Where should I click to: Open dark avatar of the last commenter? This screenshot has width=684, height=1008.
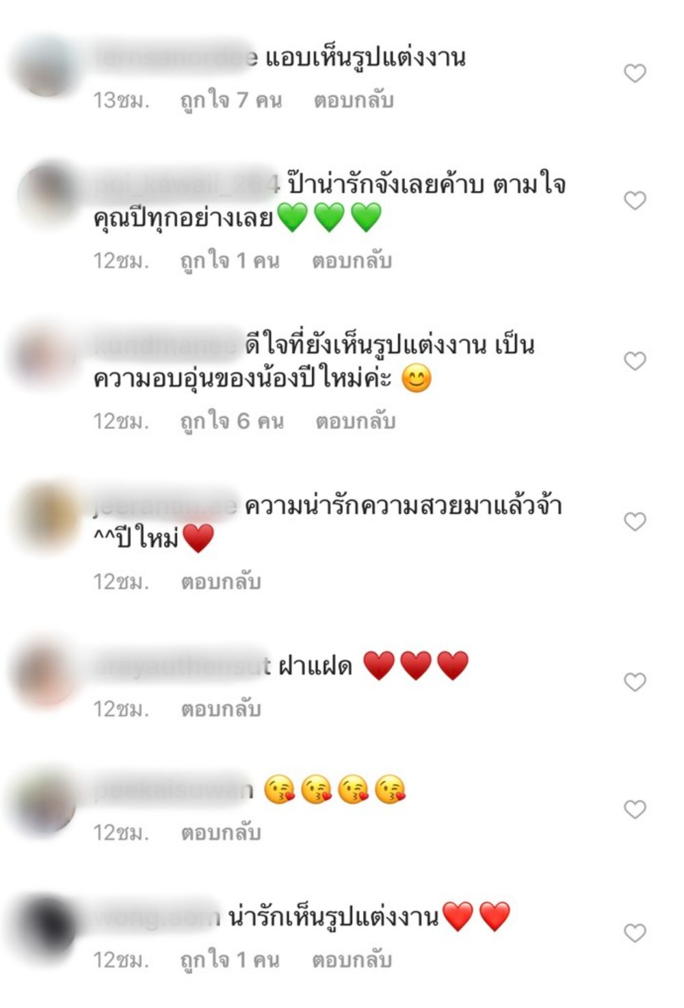(47, 925)
